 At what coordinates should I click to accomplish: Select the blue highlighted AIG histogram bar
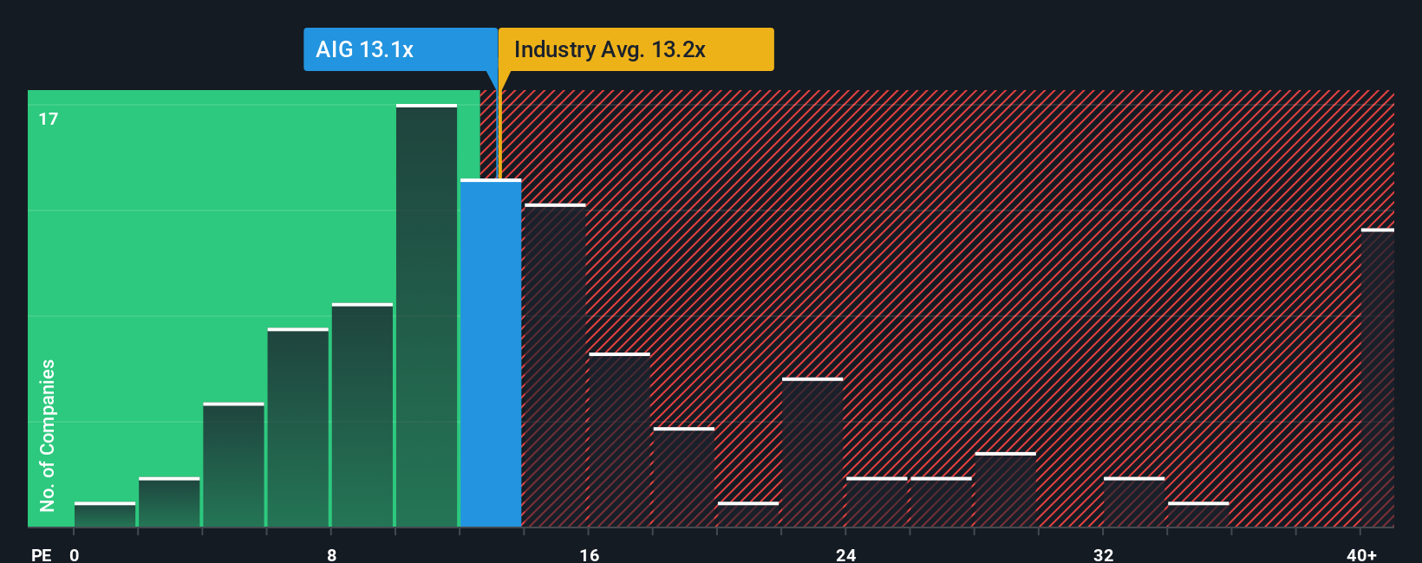click(491, 353)
